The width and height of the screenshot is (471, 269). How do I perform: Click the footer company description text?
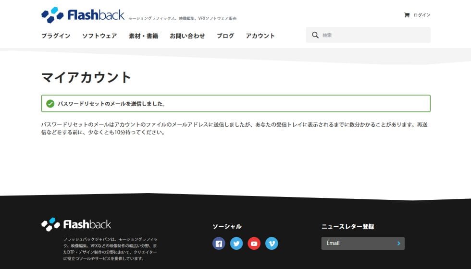point(110,249)
